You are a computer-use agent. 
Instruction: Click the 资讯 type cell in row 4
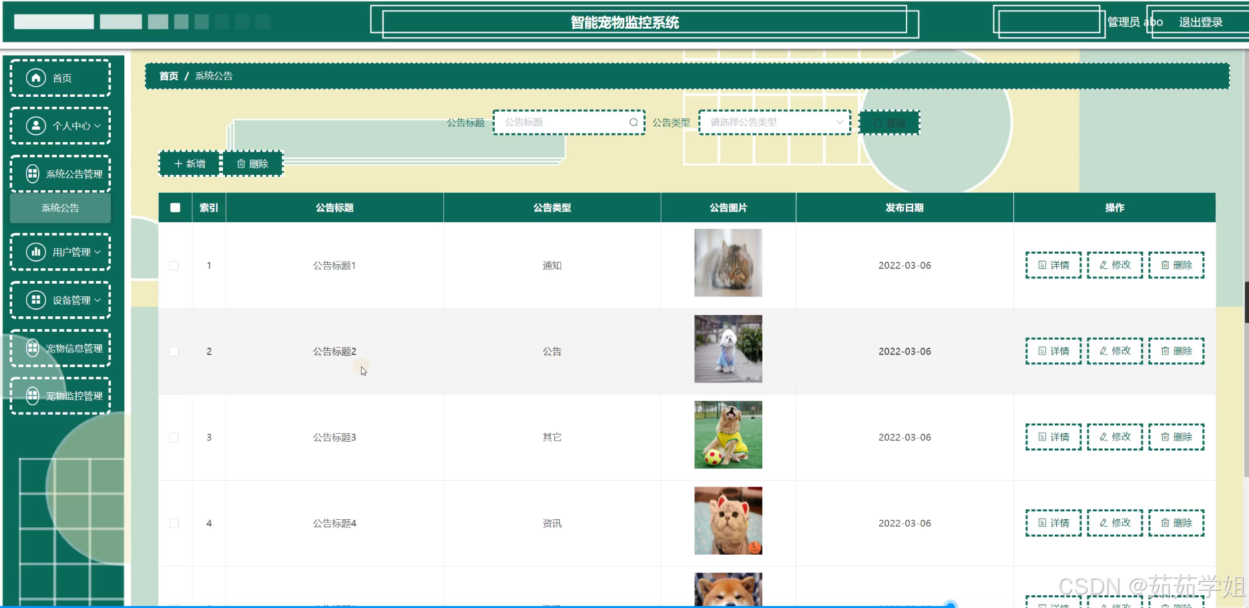coord(552,524)
